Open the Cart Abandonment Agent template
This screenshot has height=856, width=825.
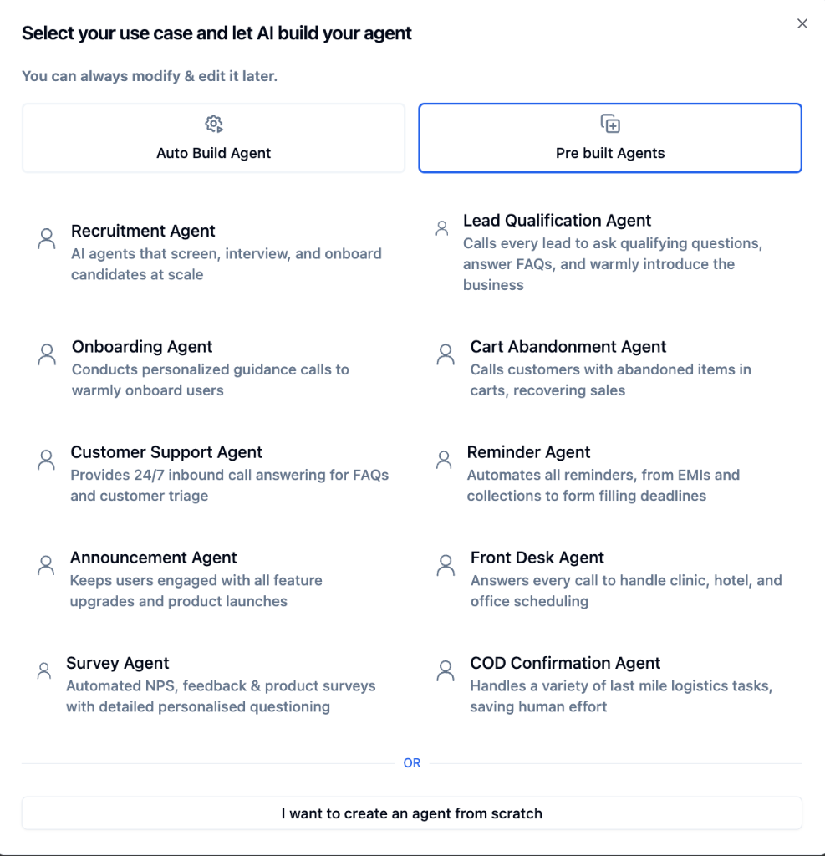click(x=568, y=347)
